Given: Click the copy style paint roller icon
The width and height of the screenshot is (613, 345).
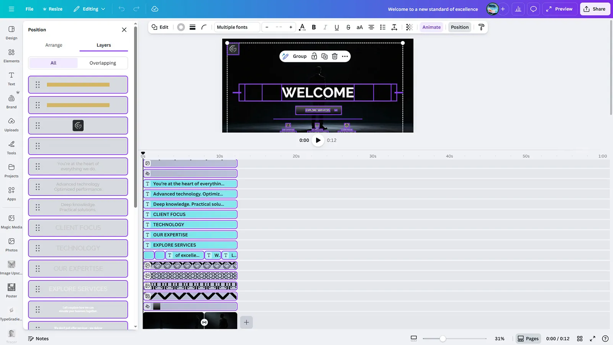Looking at the screenshot, I should (481, 27).
